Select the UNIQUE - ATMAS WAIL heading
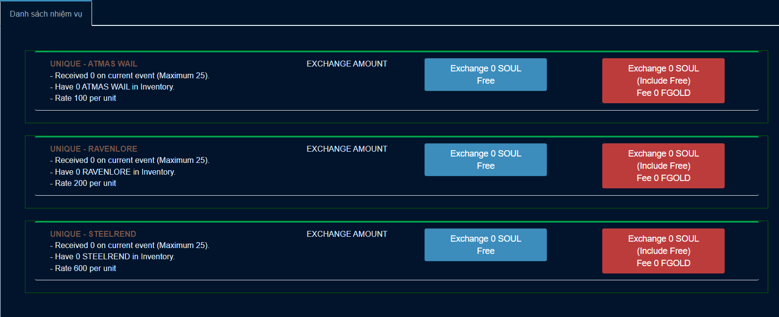Viewport: 779px width, 317px height. pyautogui.click(x=94, y=64)
